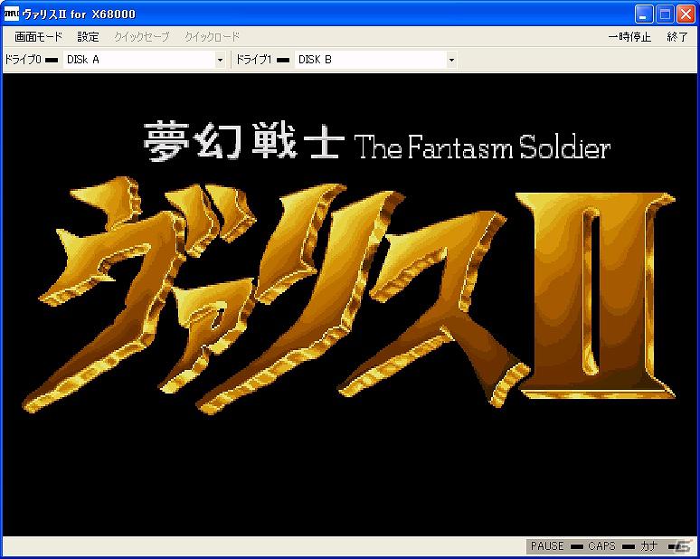Click the クイックセーブ menu item

[x=141, y=36]
